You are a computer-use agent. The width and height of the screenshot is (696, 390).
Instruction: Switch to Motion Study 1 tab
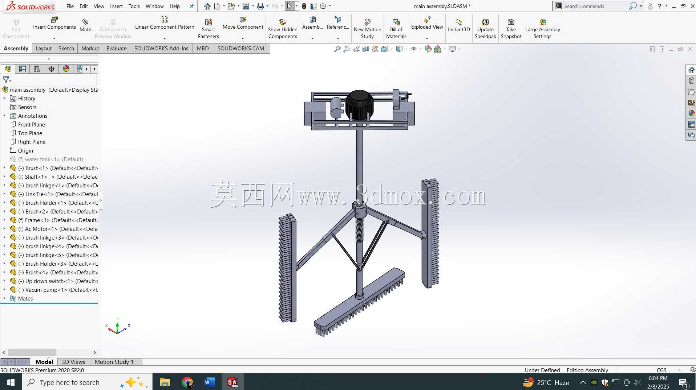click(x=114, y=362)
